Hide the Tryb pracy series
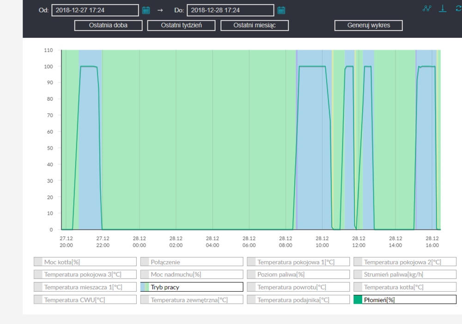 click(192, 287)
